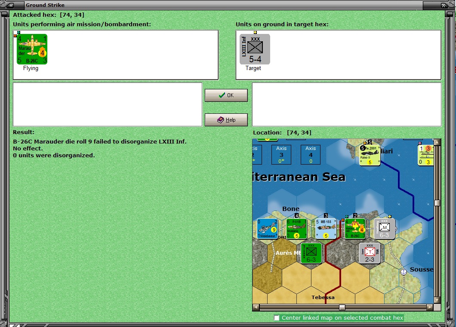Click the Sousse city label on map
This screenshot has height=327, width=456.
(x=422, y=269)
